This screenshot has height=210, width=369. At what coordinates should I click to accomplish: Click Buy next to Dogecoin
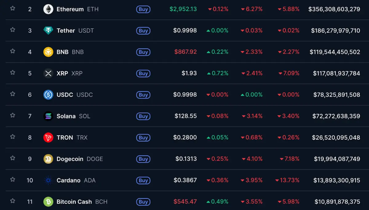coord(143,159)
